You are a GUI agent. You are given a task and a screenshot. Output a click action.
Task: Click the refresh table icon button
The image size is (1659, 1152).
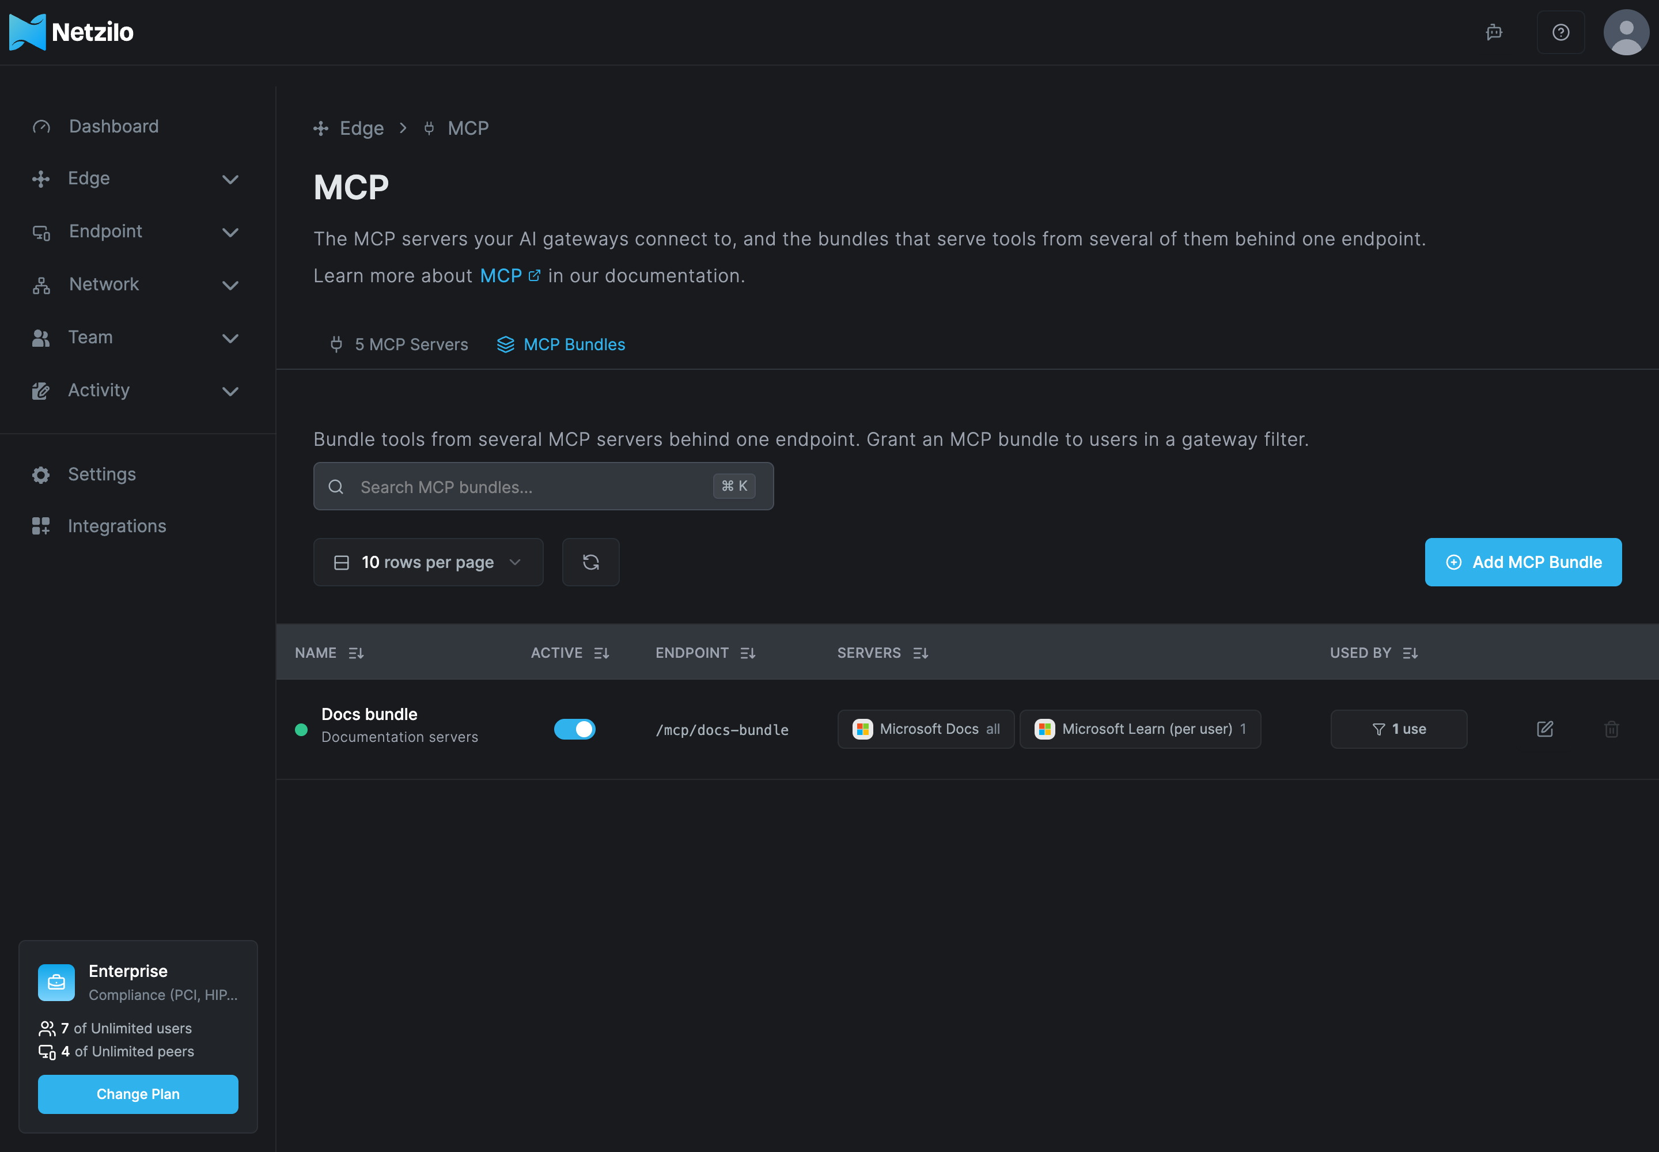tap(590, 562)
